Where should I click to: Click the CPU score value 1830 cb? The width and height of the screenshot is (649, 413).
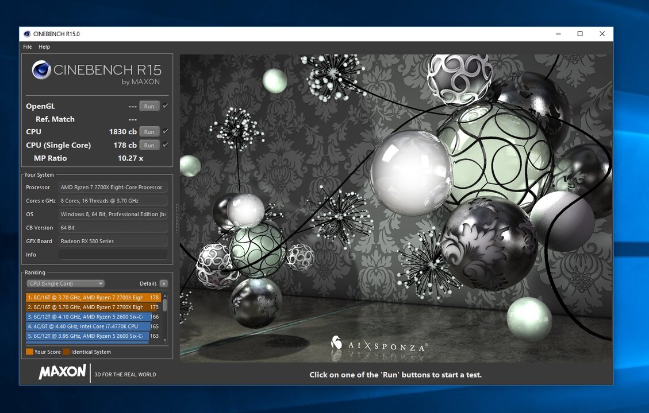click(x=123, y=132)
